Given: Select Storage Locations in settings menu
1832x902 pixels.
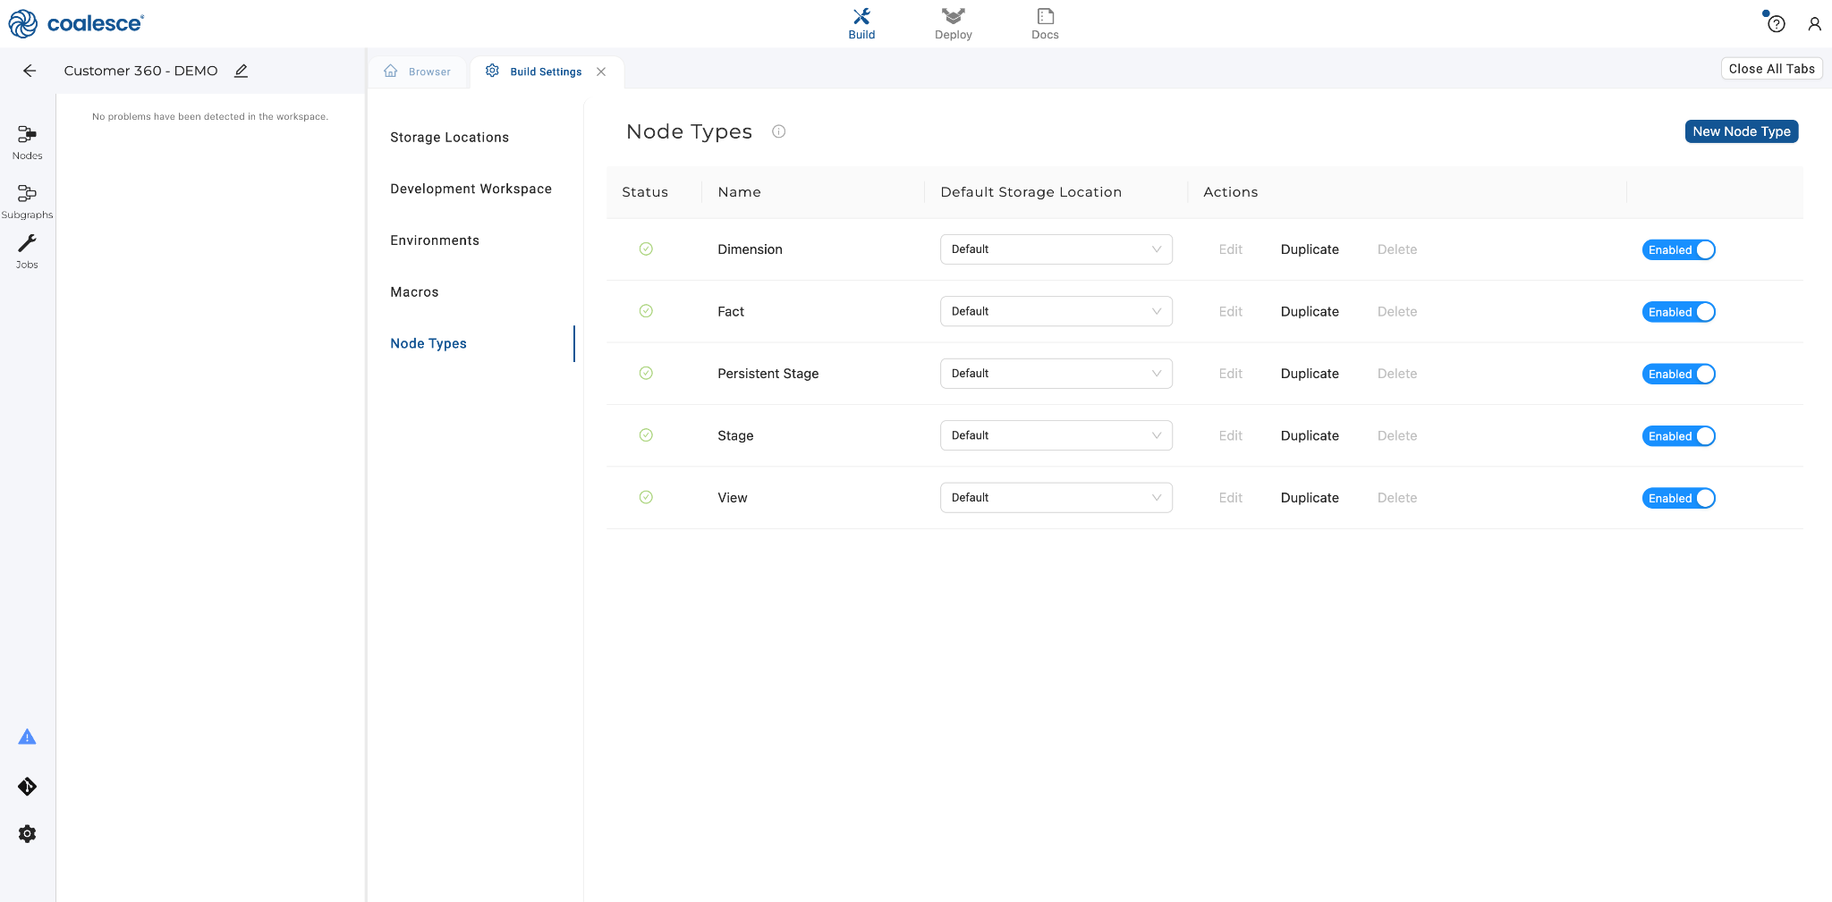Looking at the screenshot, I should 449,138.
